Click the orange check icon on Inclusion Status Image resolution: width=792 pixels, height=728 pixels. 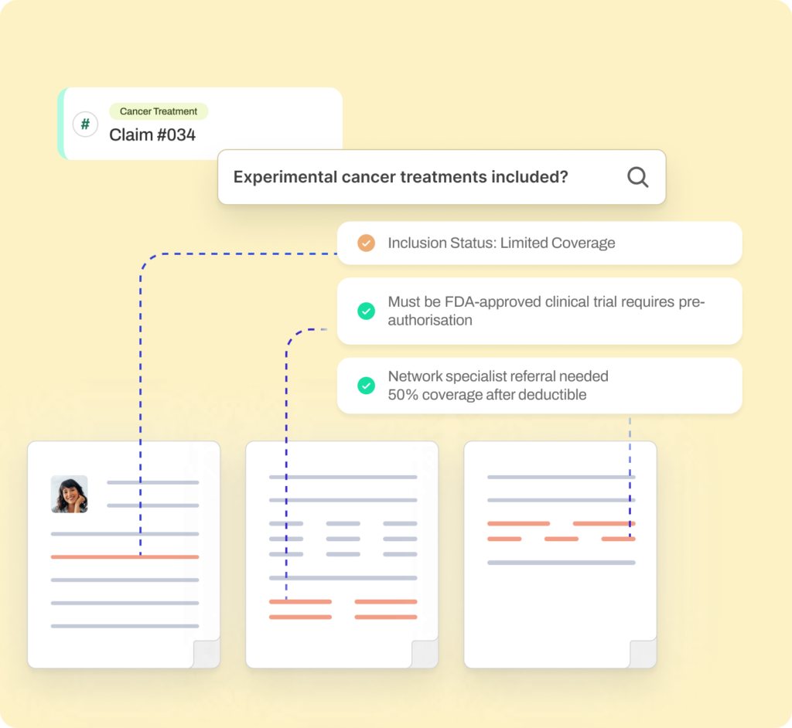click(366, 243)
